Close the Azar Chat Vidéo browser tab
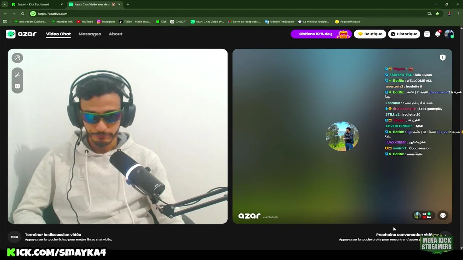This screenshot has height=260, width=463. click(x=119, y=4)
